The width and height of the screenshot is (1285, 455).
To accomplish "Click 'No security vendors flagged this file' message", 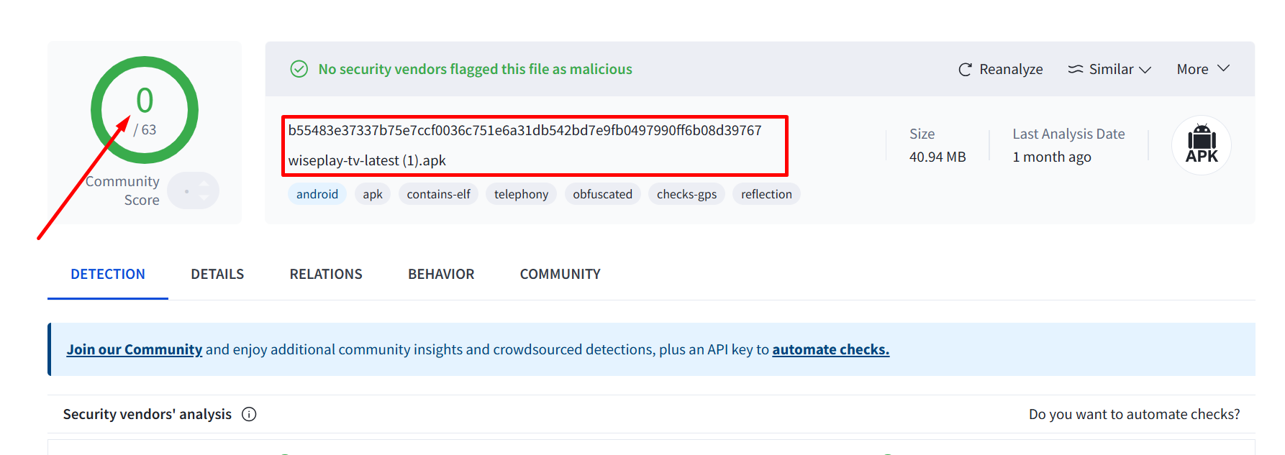I will (x=476, y=69).
